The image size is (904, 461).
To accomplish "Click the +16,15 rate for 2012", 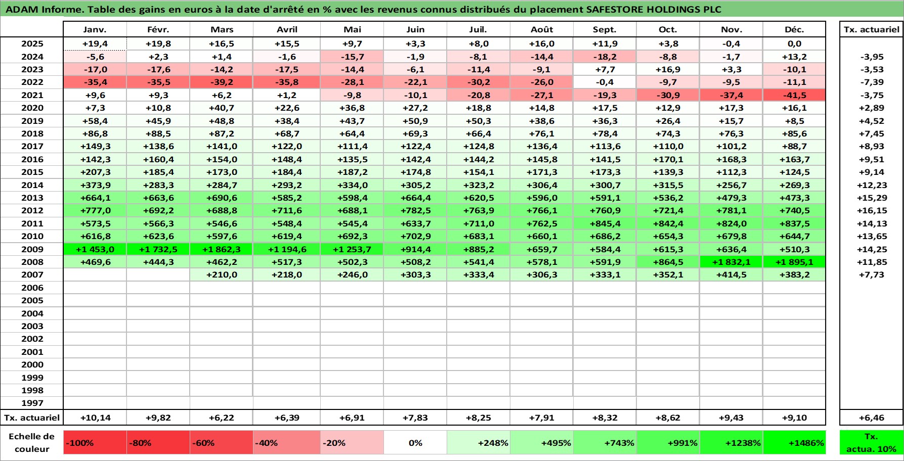I will (871, 211).
